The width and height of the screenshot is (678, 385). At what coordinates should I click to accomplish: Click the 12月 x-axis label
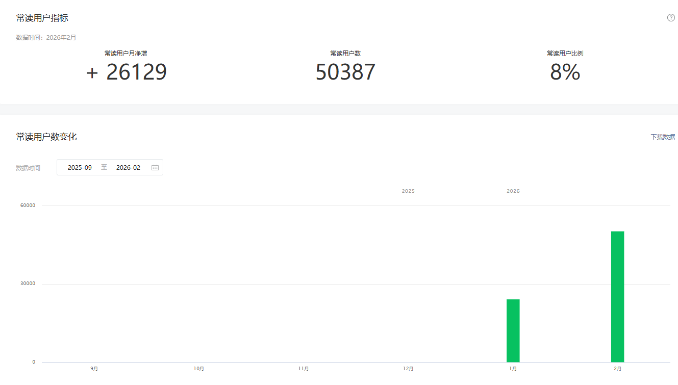pos(408,369)
